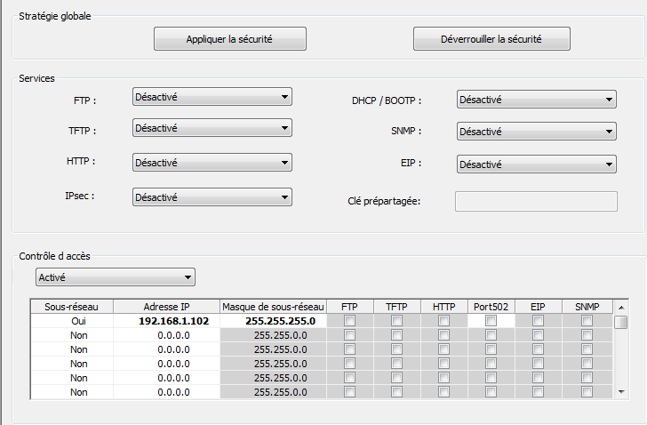Click the Appliquer la sécurité button
Image resolution: width=647 pixels, height=425 pixels.
[229, 39]
